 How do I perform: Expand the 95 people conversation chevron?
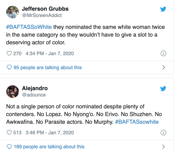164,67
